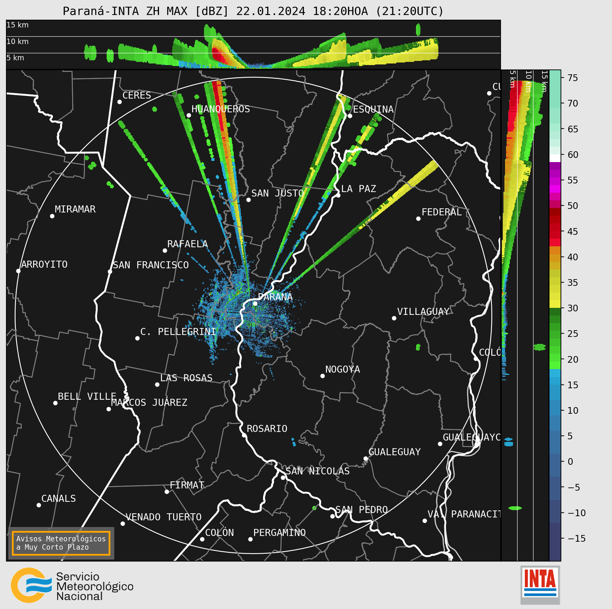Click the Venado Tuerto city marker dot
This screenshot has height=609, width=612.
123,524
